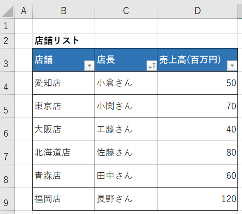242x214 pixels.
Task: Select column C header
Action: click(x=126, y=11)
